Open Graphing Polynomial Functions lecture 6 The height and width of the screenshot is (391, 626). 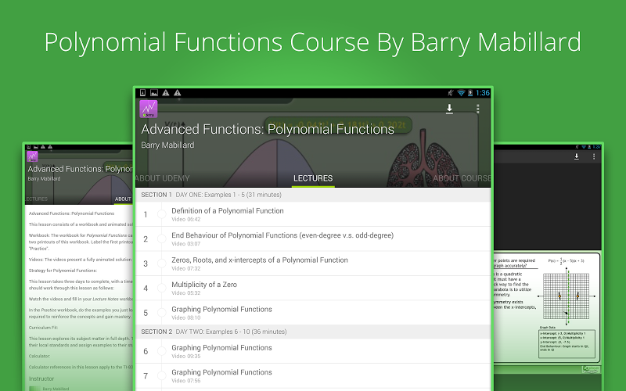pyautogui.click(x=313, y=351)
